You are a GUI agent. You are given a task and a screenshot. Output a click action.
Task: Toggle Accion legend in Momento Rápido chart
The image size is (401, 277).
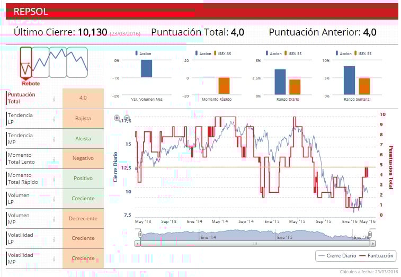(x=203, y=53)
